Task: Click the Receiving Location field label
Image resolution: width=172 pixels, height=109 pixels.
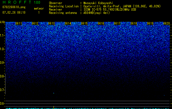Action: (x=64, y=6)
